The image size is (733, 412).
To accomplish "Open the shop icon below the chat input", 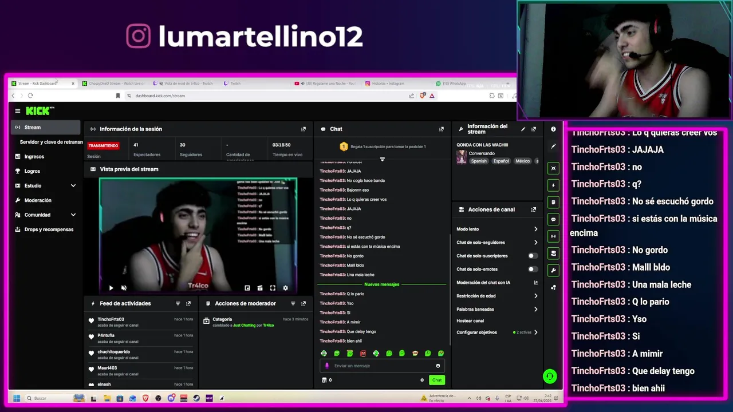I will 324,380.
